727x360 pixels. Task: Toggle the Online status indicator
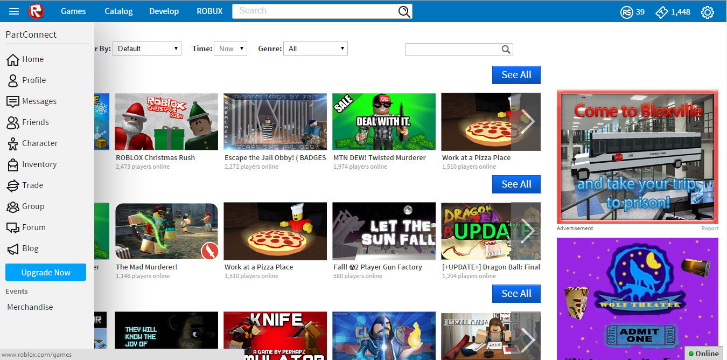click(703, 353)
